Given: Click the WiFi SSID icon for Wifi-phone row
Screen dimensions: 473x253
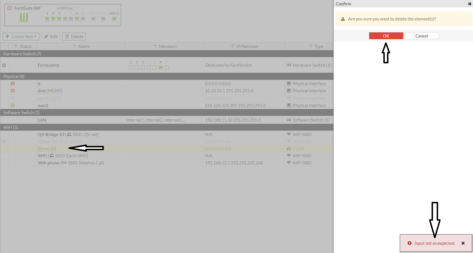Looking at the screenshot, I should [289, 163].
